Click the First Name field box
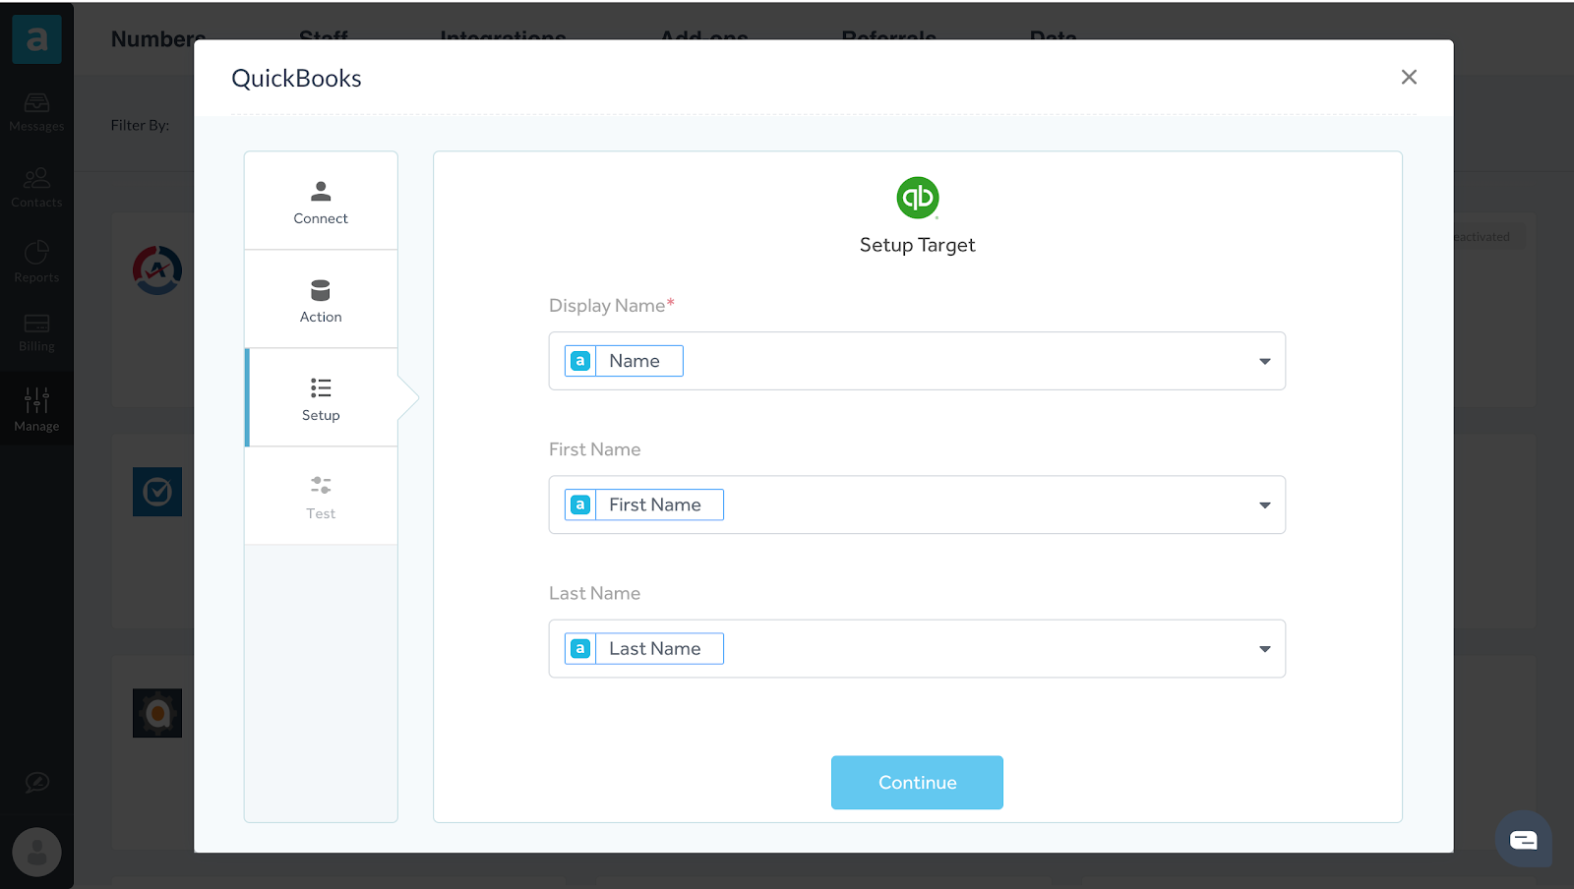Viewport: 1574px width, 889px height. click(917, 504)
